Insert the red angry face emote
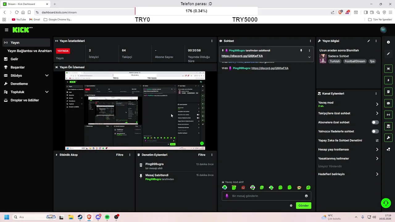395x222 pixels. [x=243, y=187]
